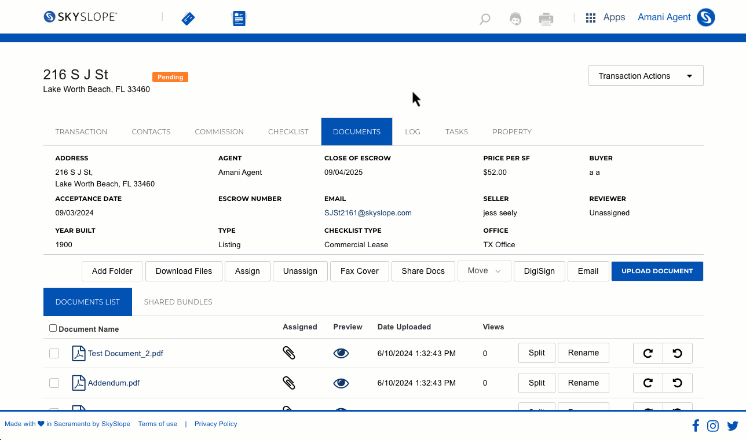
Task: Preview Addendum.pdf with eye icon
Action: (341, 383)
